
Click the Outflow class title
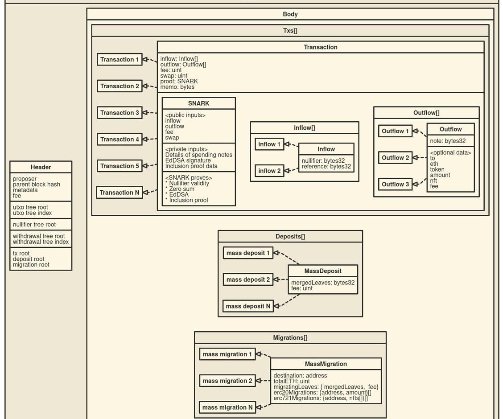point(450,129)
